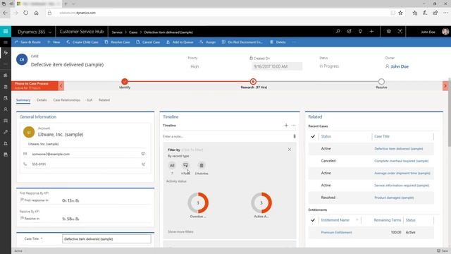Click the Overdue activity donut chart
The height and width of the screenshot is (254, 451).
tap(198, 202)
